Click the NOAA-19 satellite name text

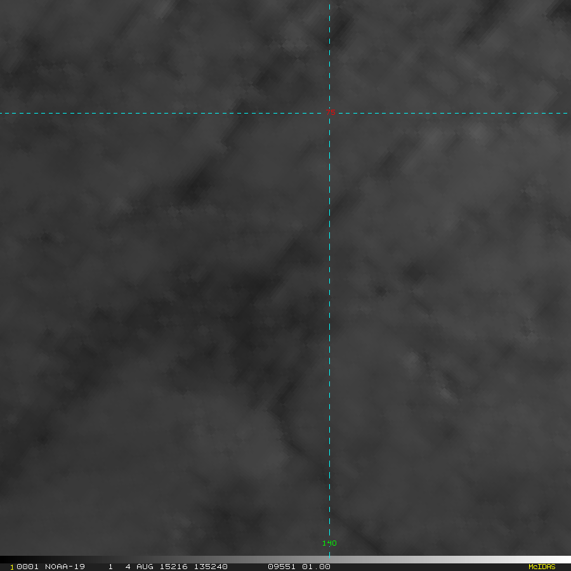[65, 567]
